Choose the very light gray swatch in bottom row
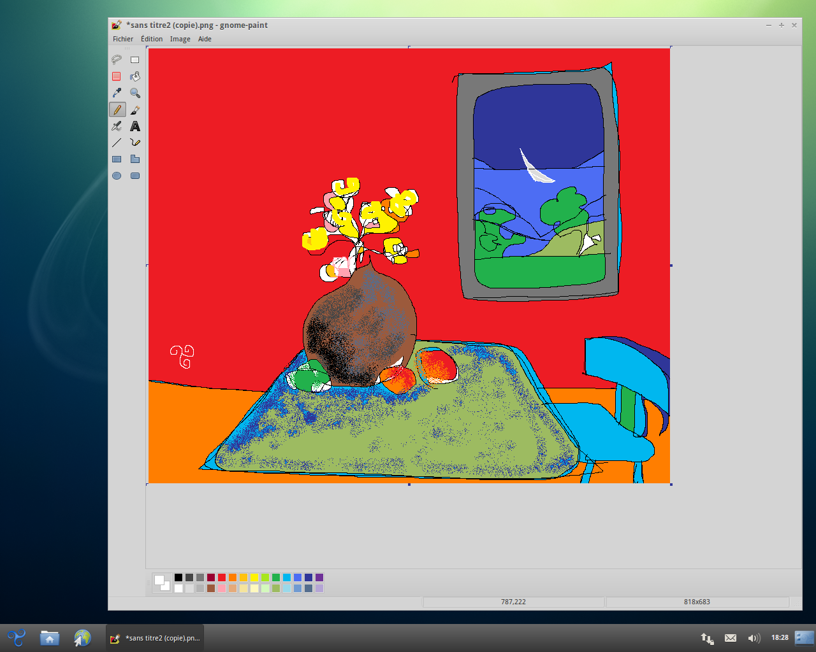The width and height of the screenshot is (816, 652). pos(189,588)
